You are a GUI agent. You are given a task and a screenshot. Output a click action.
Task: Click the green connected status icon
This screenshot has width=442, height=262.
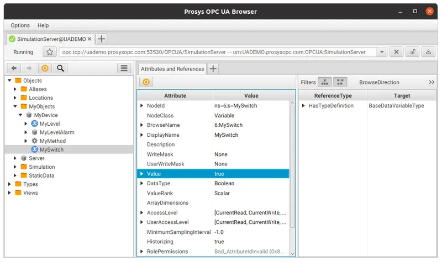pos(12,39)
